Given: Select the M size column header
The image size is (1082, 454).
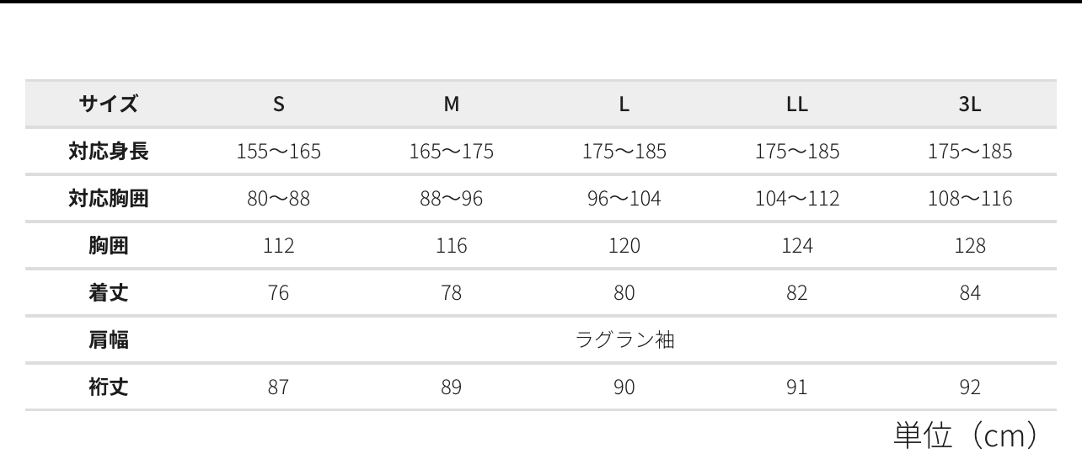Looking at the screenshot, I should [452, 104].
